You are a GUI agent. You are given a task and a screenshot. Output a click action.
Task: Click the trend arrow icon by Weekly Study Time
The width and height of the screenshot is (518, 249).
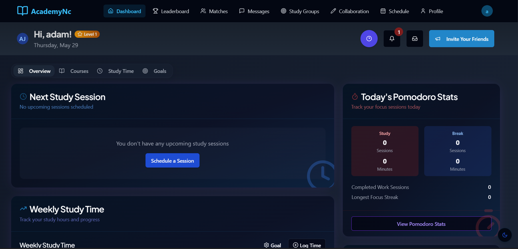[x=23, y=209]
